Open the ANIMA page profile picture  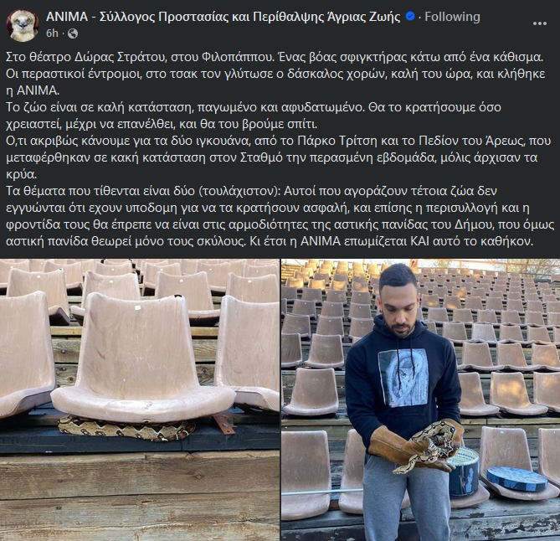(23, 25)
